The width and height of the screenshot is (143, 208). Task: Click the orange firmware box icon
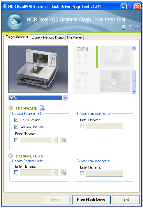coord(11,108)
